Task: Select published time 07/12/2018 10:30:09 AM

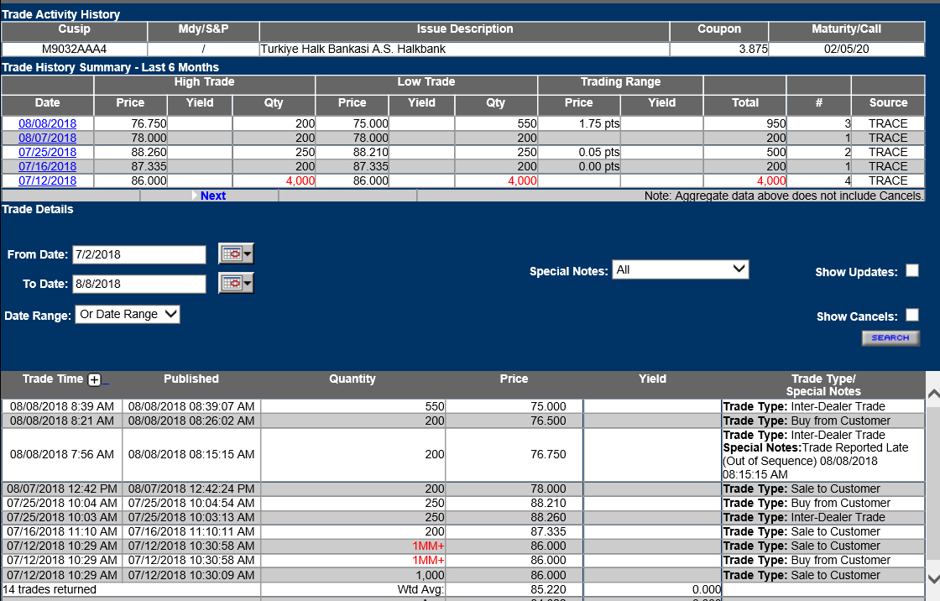Action: (191, 575)
